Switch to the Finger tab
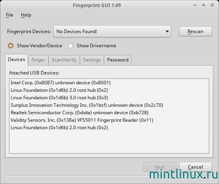Screen dimensions: 219x184 click(x=39, y=60)
